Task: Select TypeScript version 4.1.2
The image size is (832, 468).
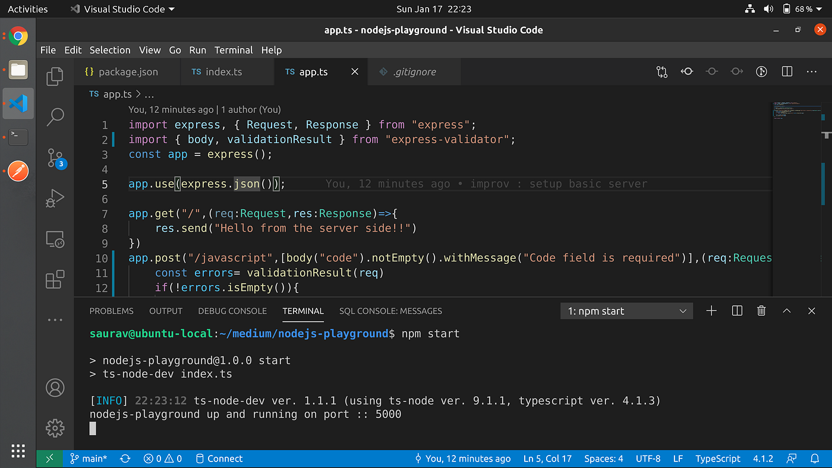Action: [x=763, y=458]
